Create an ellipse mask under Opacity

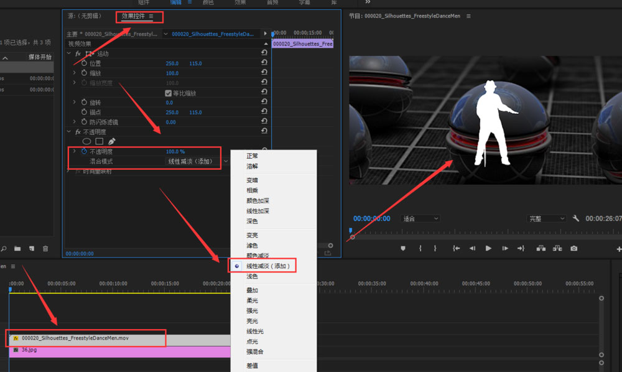(x=87, y=141)
